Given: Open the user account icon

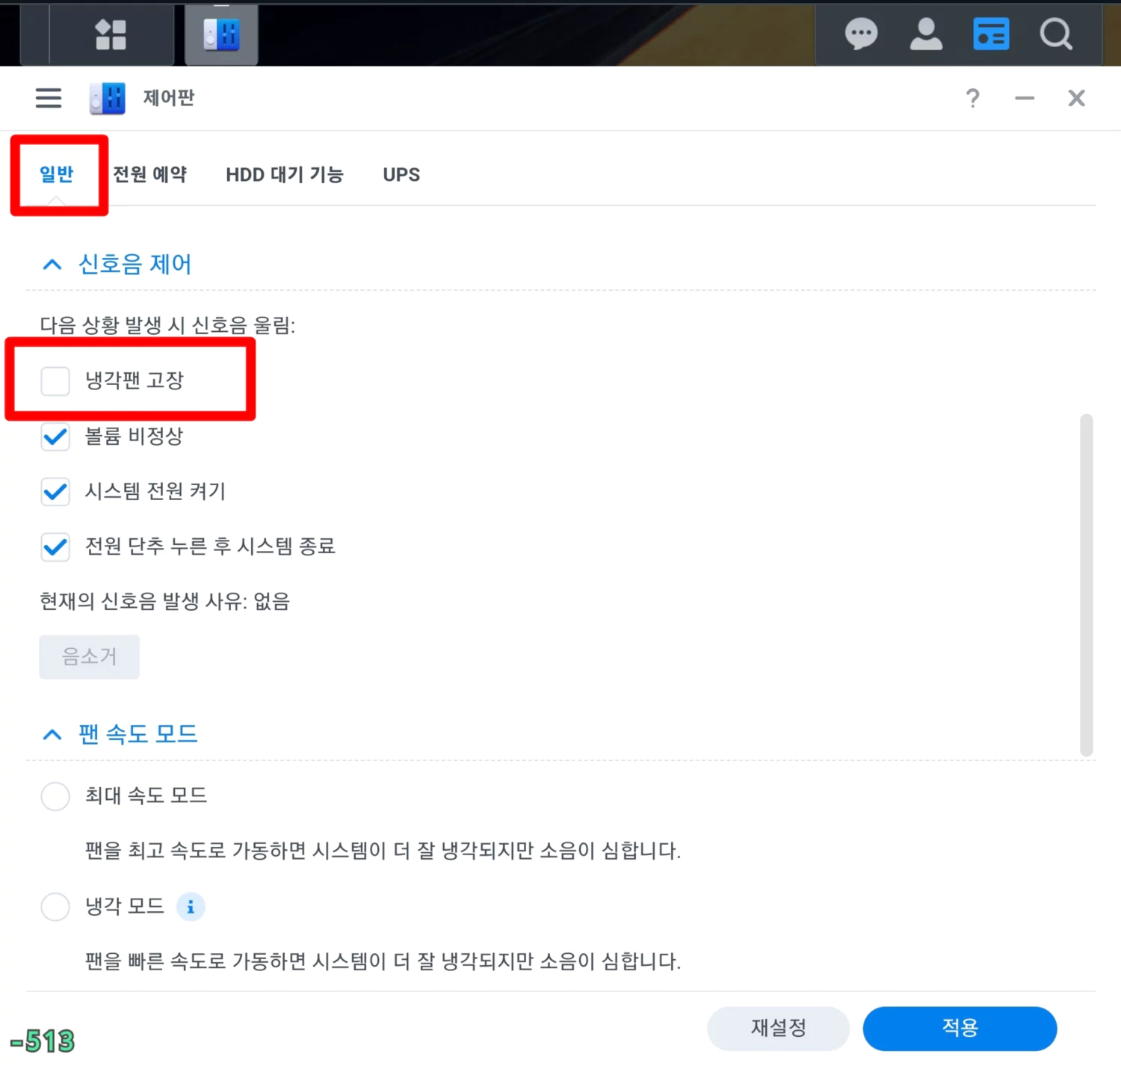Looking at the screenshot, I should pyautogui.click(x=926, y=34).
